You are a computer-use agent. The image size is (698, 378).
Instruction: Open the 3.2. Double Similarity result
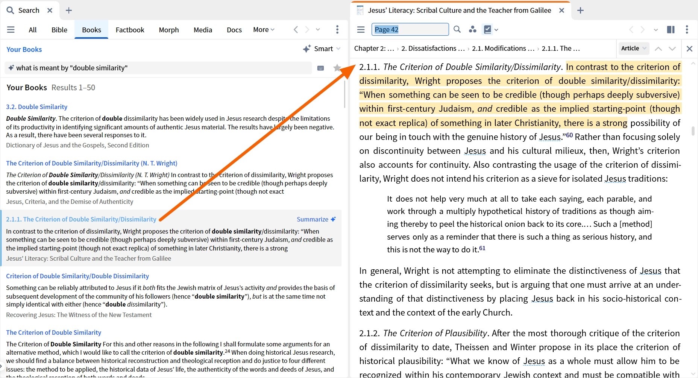coord(37,107)
